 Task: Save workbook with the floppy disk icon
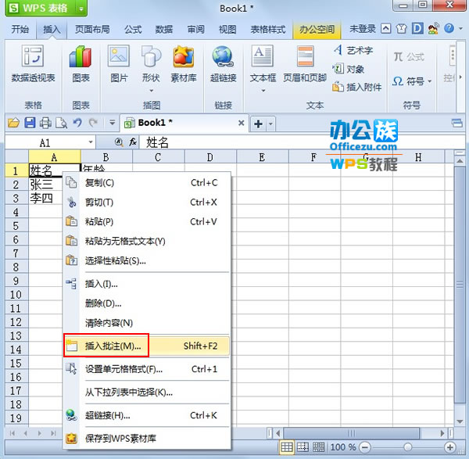(x=30, y=123)
